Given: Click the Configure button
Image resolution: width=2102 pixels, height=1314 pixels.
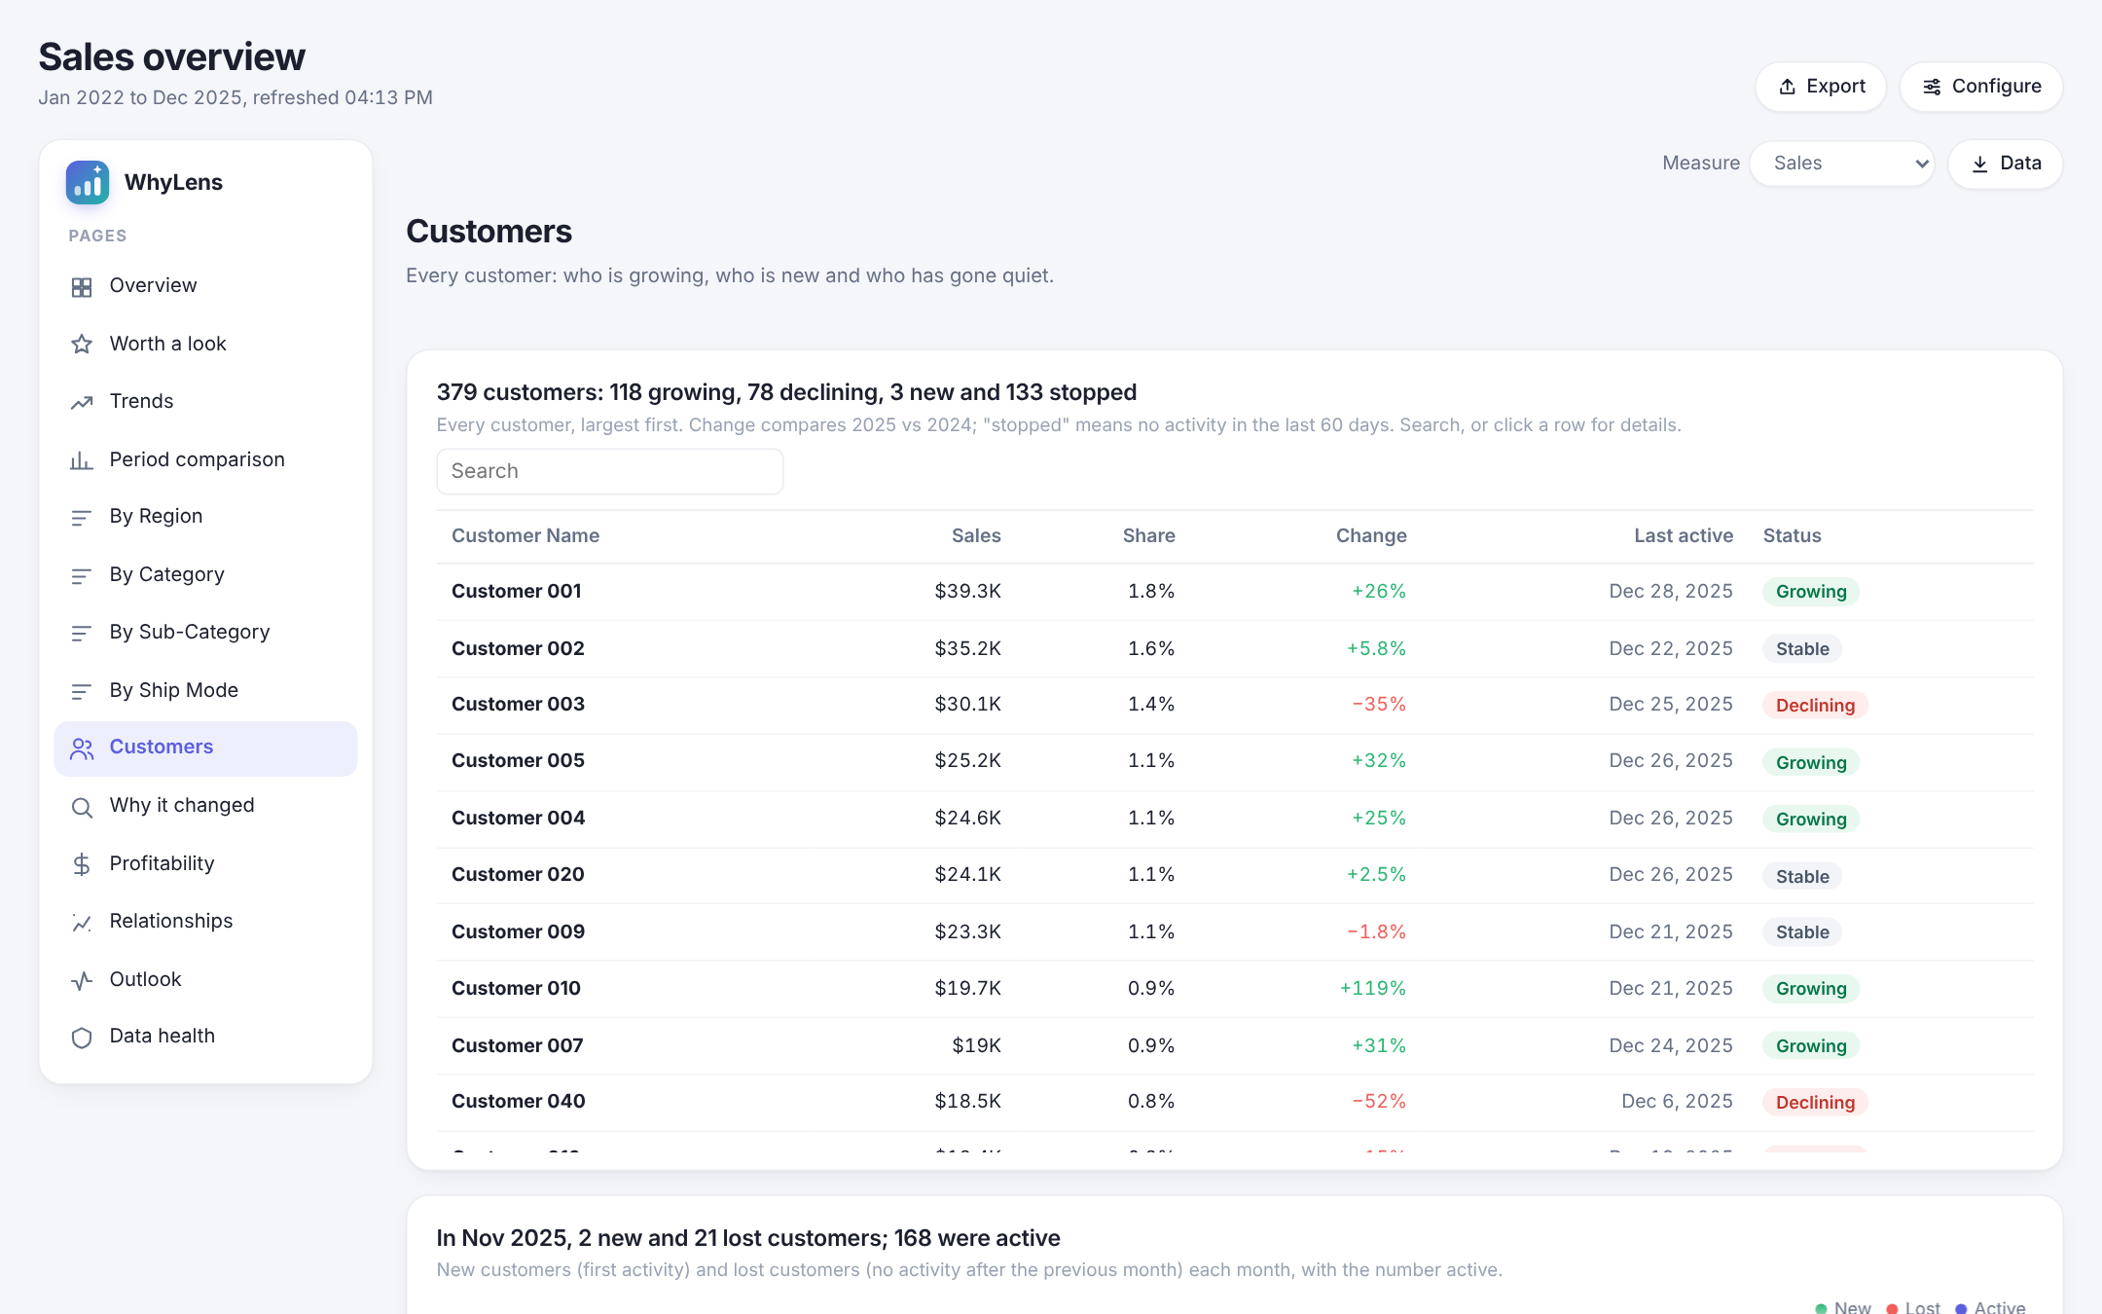Looking at the screenshot, I should 1981,87.
